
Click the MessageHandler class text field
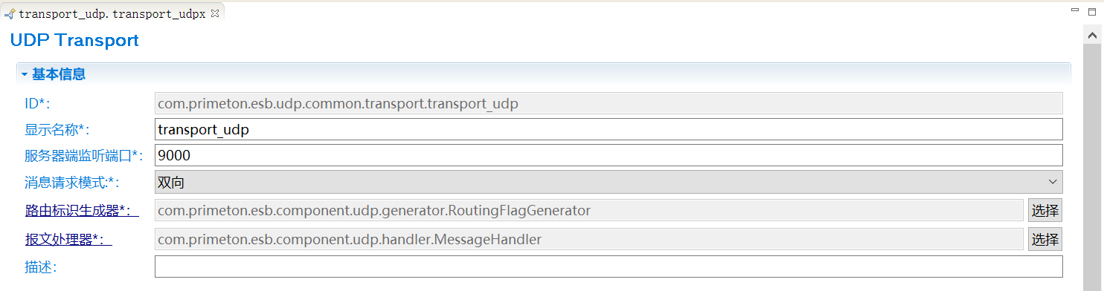point(589,240)
